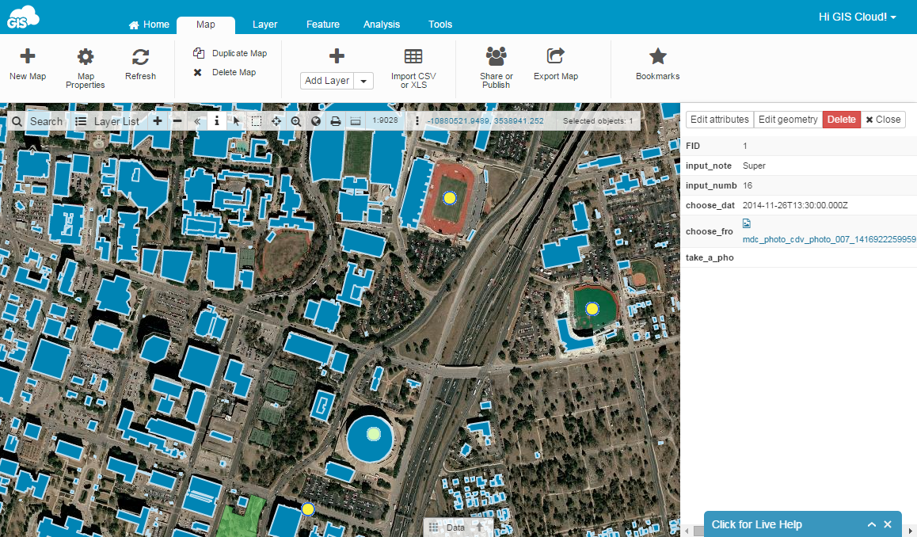Image resolution: width=917 pixels, height=537 pixels.
Task: Open Map Properties gear icon
Action: click(x=86, y=57)
